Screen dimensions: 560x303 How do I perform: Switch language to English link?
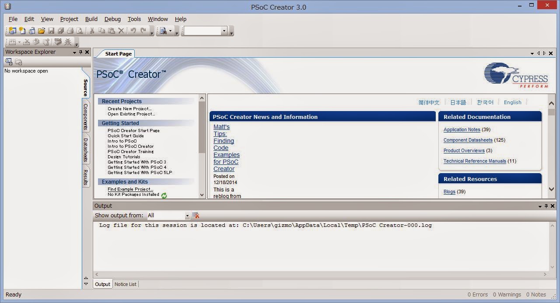click(x=512, y=102)
